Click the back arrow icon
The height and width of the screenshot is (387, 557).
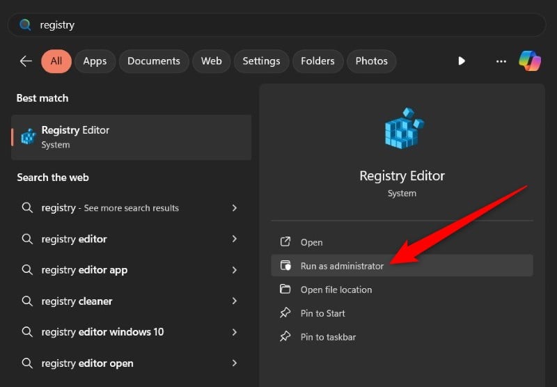click(x=26, y=61)
